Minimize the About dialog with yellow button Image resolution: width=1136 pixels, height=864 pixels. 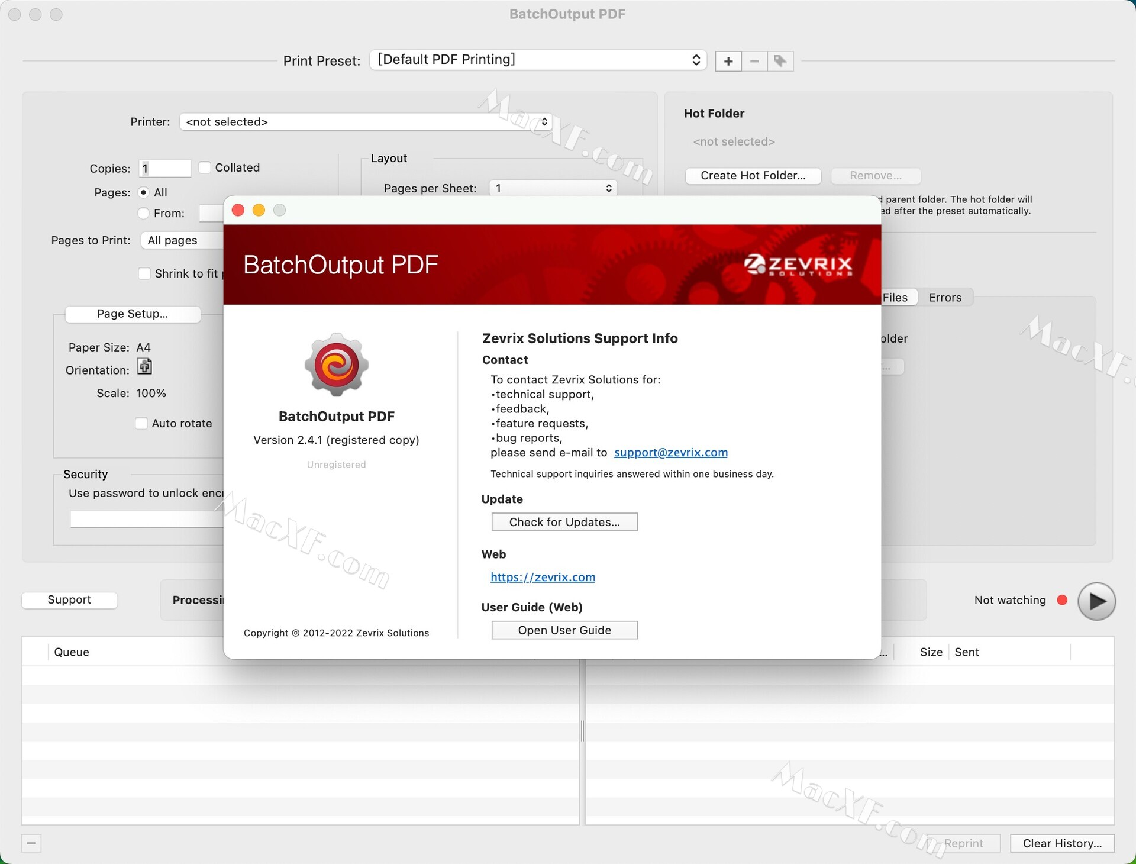(259, 210)
